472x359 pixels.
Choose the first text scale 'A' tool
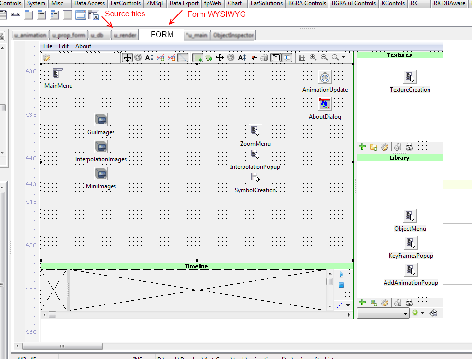click(149, 57)
